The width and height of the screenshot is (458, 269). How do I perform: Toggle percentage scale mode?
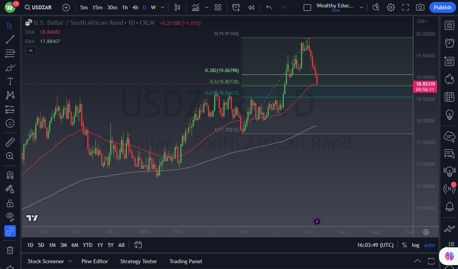coord(404,245)
